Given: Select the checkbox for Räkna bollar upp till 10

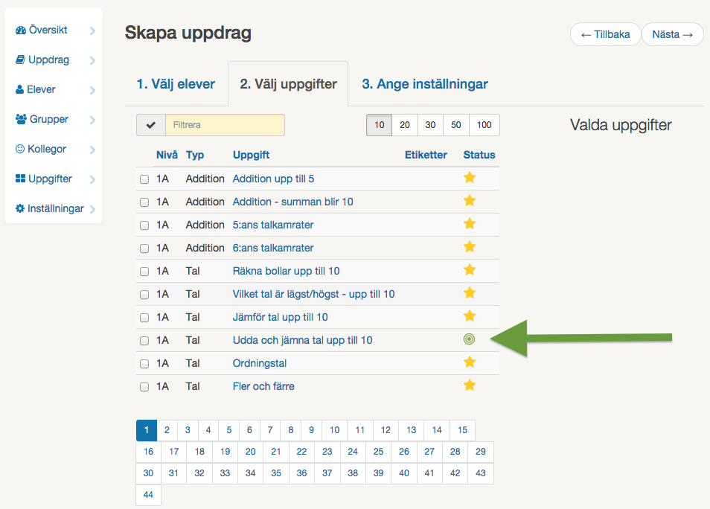Looking at the screenshot, I should point(144,271).
